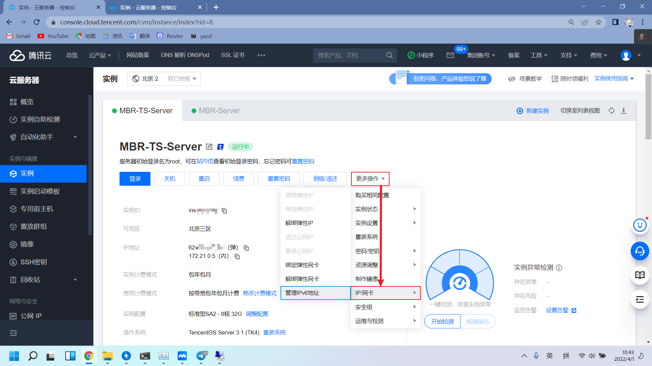
Task: Click the page vertical scrollbar
Action: [x=648, y=106]
